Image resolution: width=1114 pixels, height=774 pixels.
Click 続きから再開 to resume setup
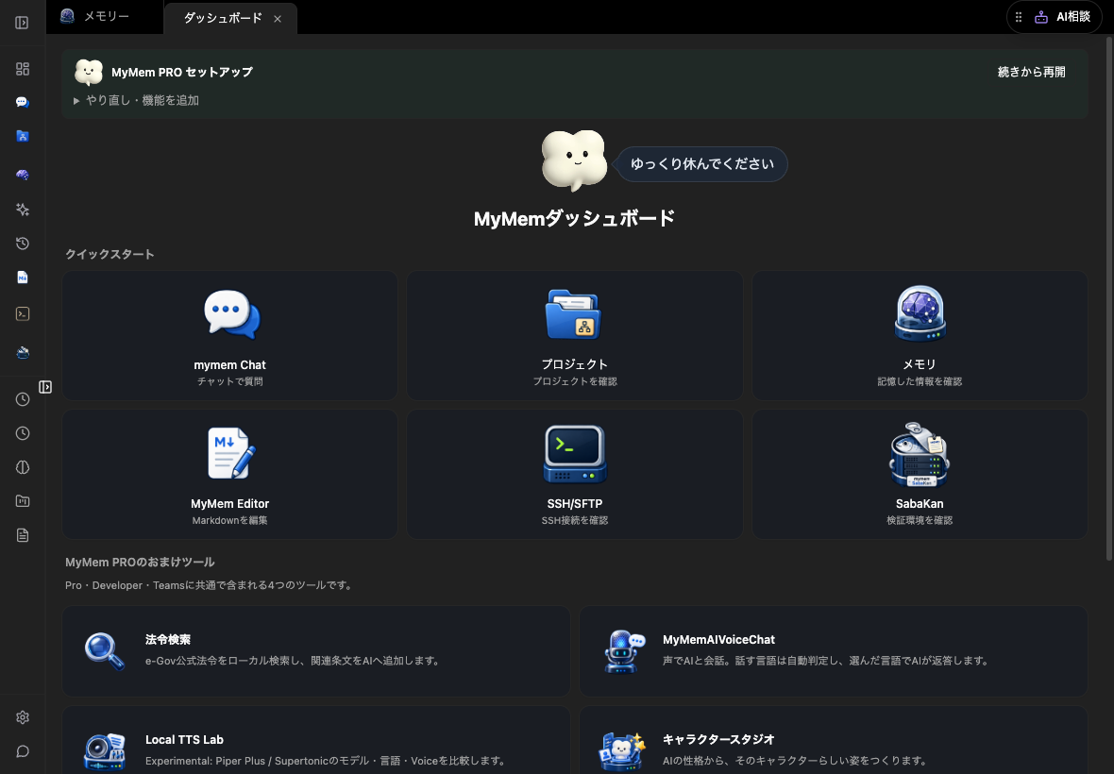[x=1032, y=72]
